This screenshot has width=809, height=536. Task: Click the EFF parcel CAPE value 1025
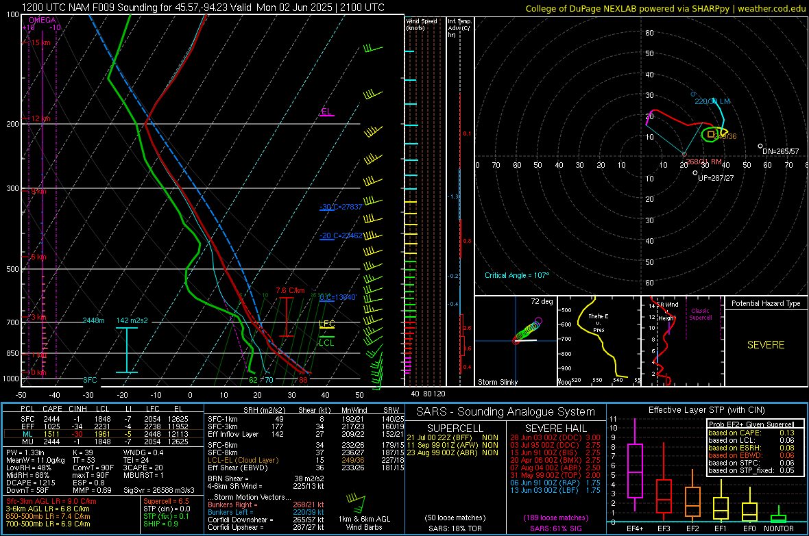point(51,426)
